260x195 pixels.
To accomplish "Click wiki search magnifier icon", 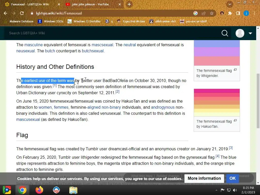I will [225, 33].
